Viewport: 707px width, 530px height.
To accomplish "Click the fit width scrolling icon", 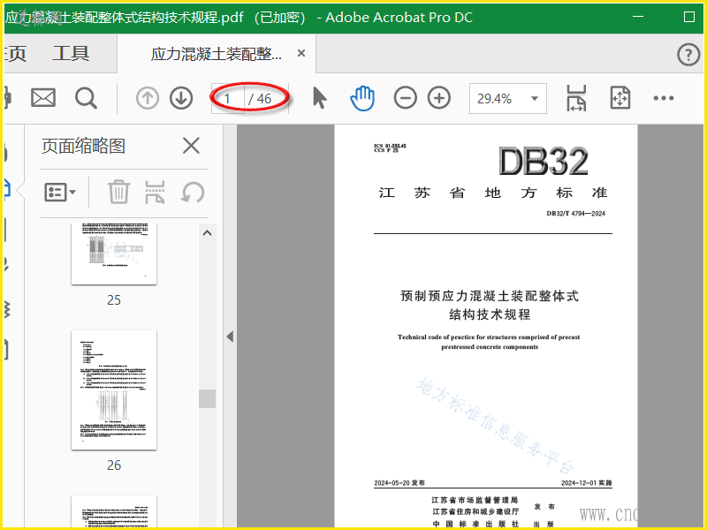I will point(576,98).
